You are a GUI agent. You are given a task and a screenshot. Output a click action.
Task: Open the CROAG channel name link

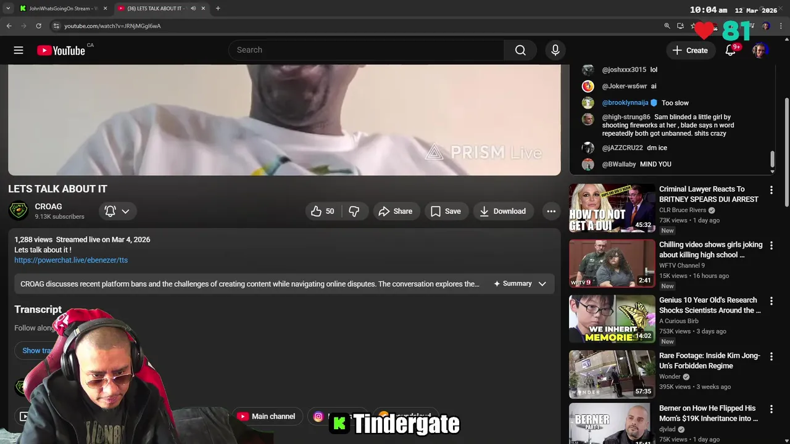(x=48, y=207)
